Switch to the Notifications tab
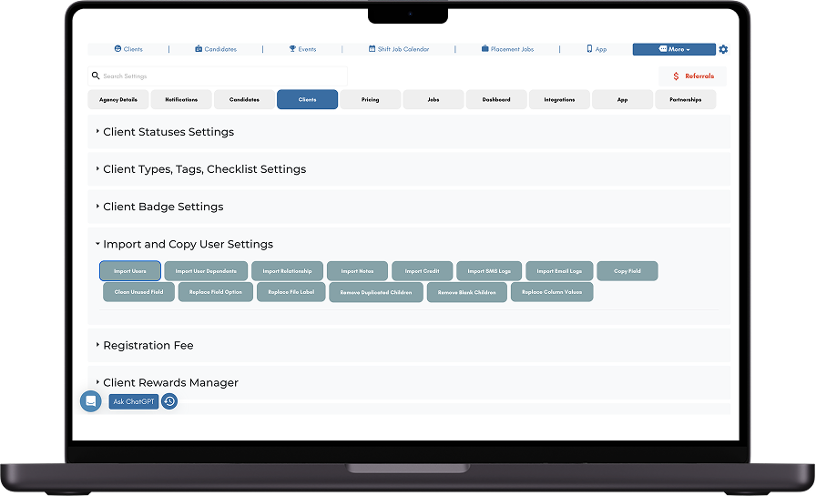Viewport: 816px width, 496px height. pos(181,99)
